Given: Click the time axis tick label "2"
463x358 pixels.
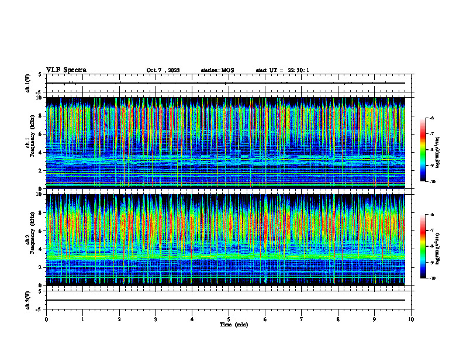Looking at the screenshot, I should tap(119, 319).
